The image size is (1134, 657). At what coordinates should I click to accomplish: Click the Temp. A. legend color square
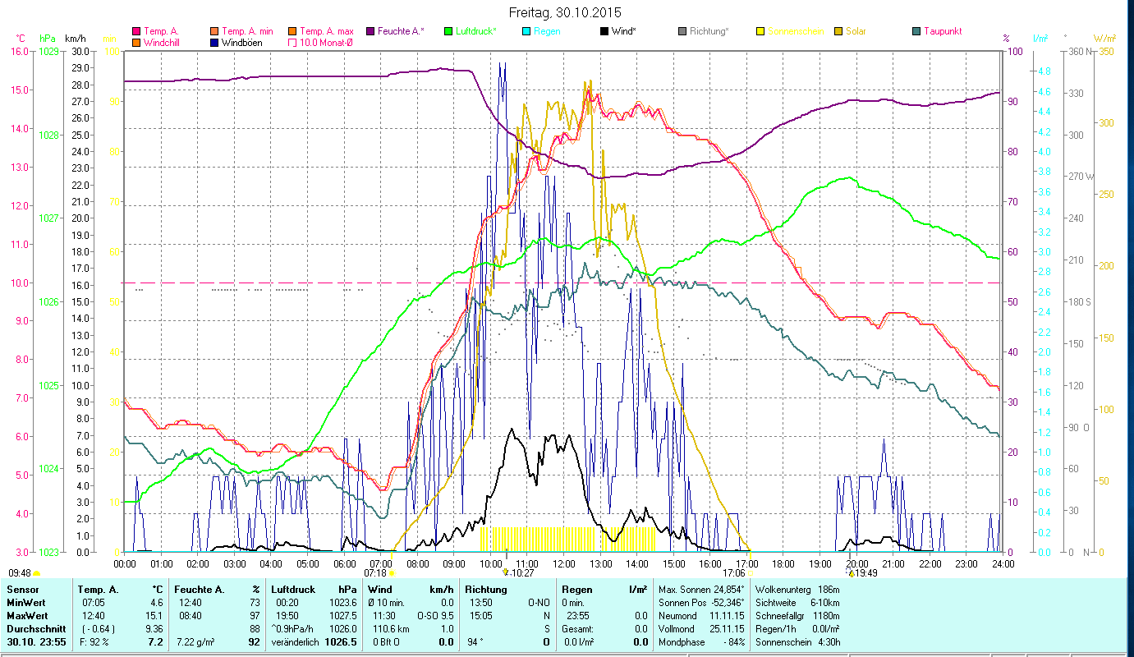[136, 32]
